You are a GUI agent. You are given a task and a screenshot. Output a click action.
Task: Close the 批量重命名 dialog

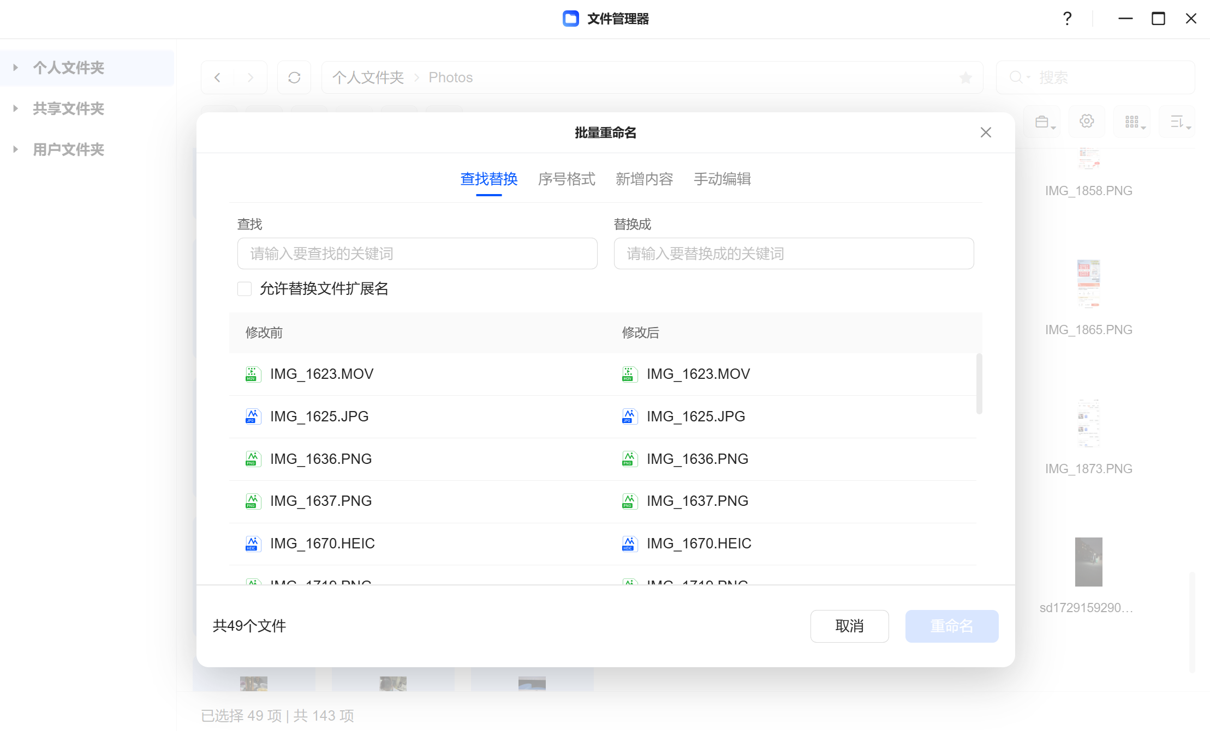(985, 132)
